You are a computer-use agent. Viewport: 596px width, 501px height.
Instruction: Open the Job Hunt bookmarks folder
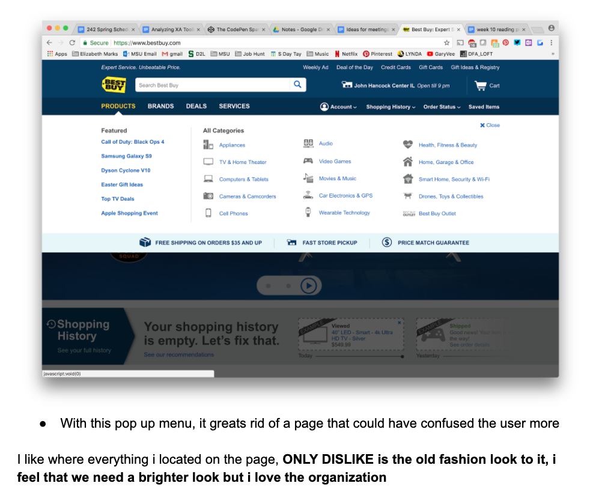pyautogui.click(x=250, y=54)
